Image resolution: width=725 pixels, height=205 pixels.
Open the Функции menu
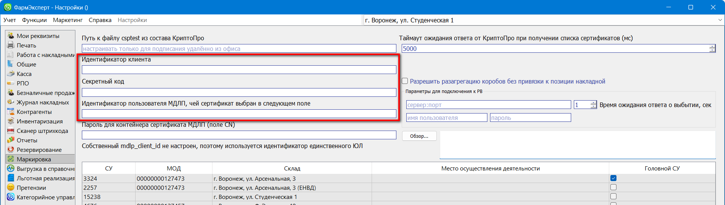click(x=34, y=20)
